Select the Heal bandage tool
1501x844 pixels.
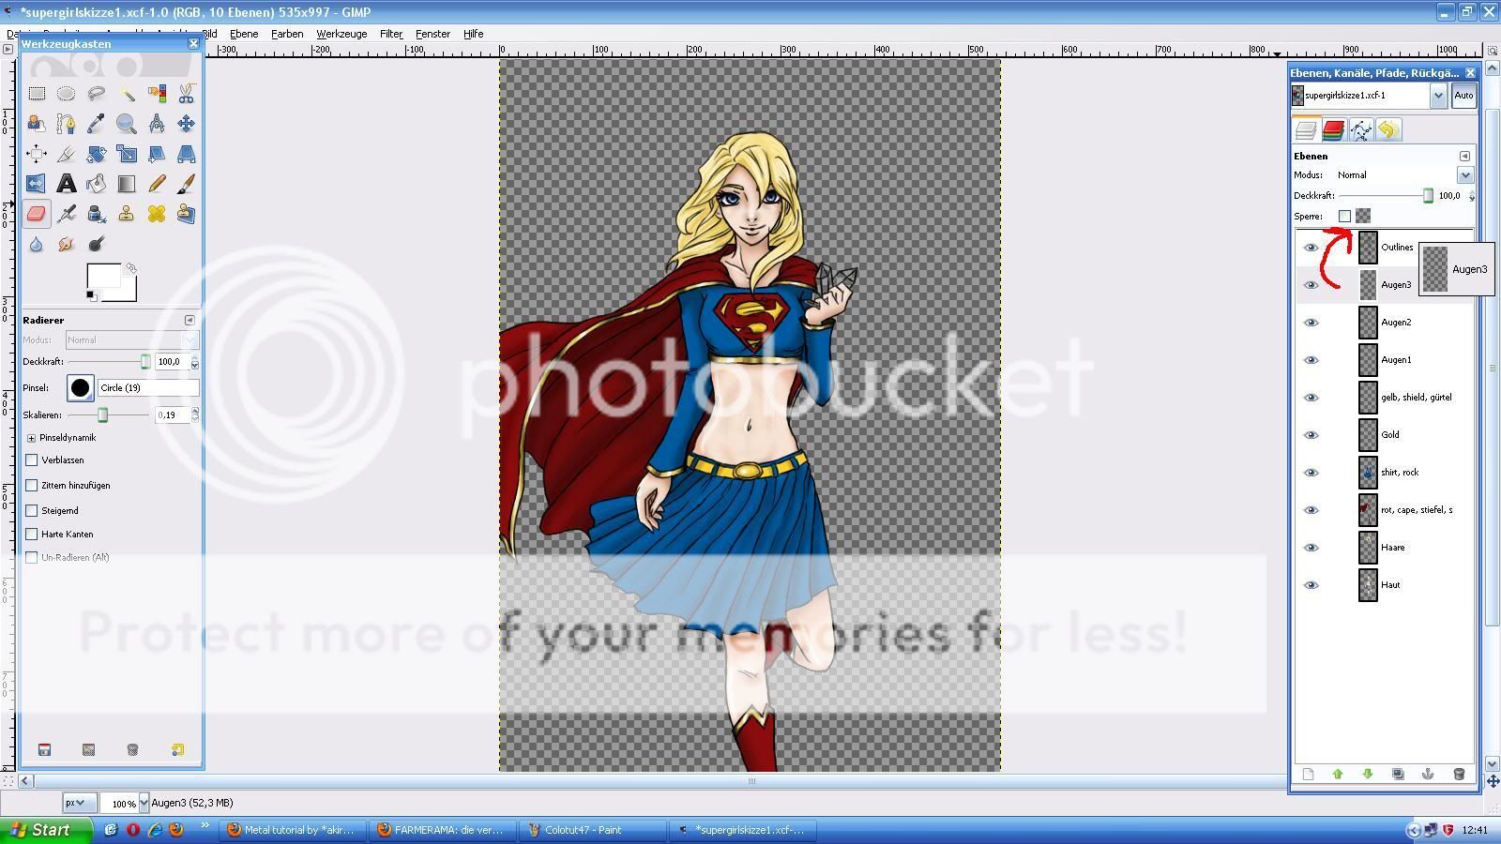(x=157, y=214)
